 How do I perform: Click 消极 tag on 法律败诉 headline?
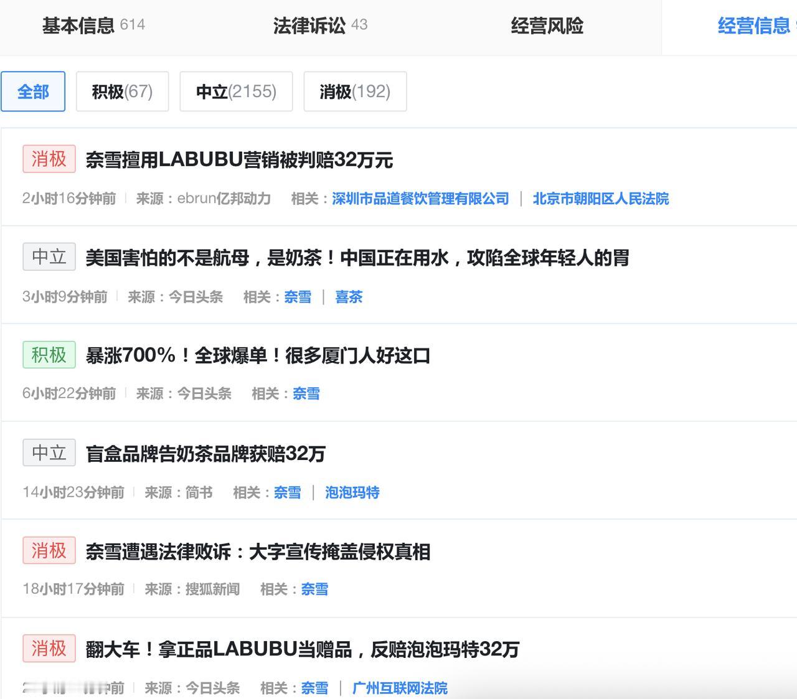[49, 550]
